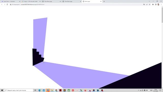Open the browser extensions puzzle icon
This screenshot has width=163, height=92.
coord(153,5)
